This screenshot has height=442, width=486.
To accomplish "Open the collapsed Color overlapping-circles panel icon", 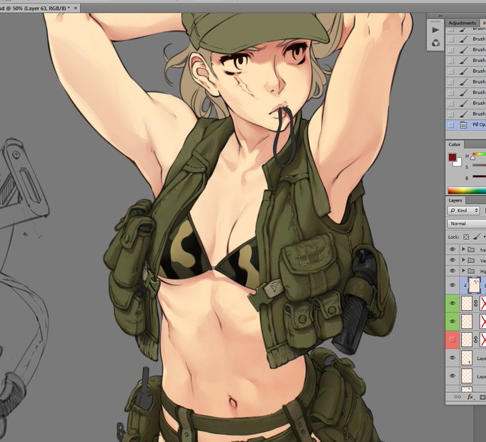I will [x=435, y=43].
